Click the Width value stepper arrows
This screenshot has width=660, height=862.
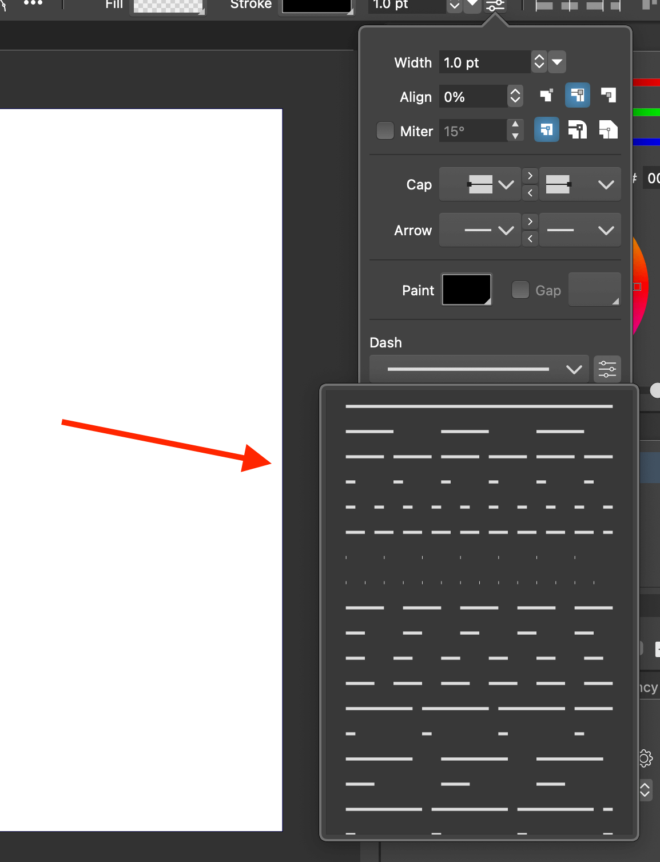[x=539, y=62]
